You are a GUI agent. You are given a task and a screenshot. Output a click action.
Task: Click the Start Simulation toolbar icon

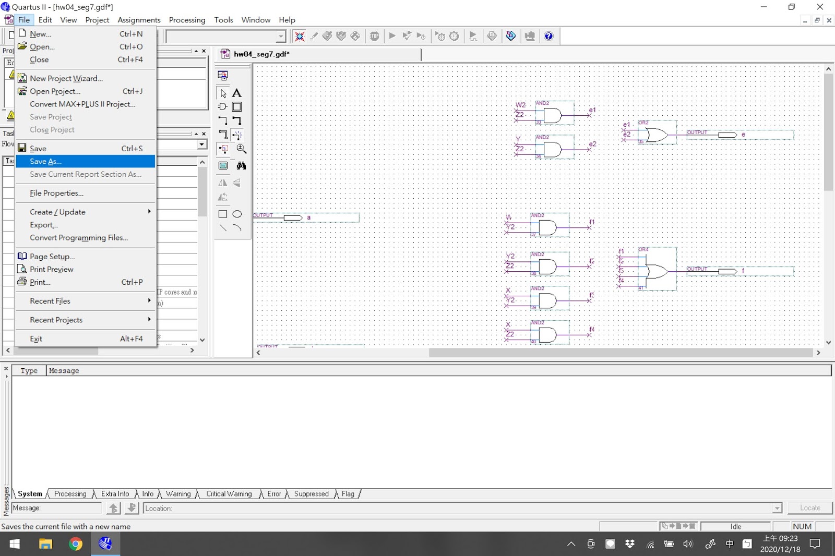tap(473, 36)
